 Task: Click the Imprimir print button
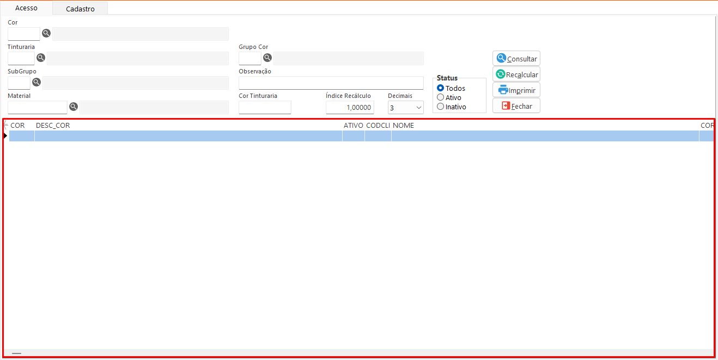[516, 90]
